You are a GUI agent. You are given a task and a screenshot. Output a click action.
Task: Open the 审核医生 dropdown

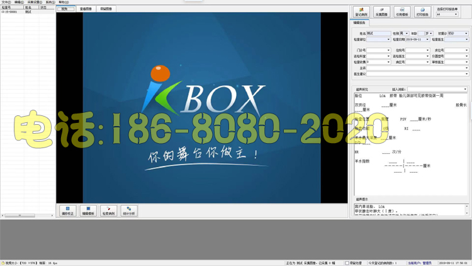pos(466,62)
